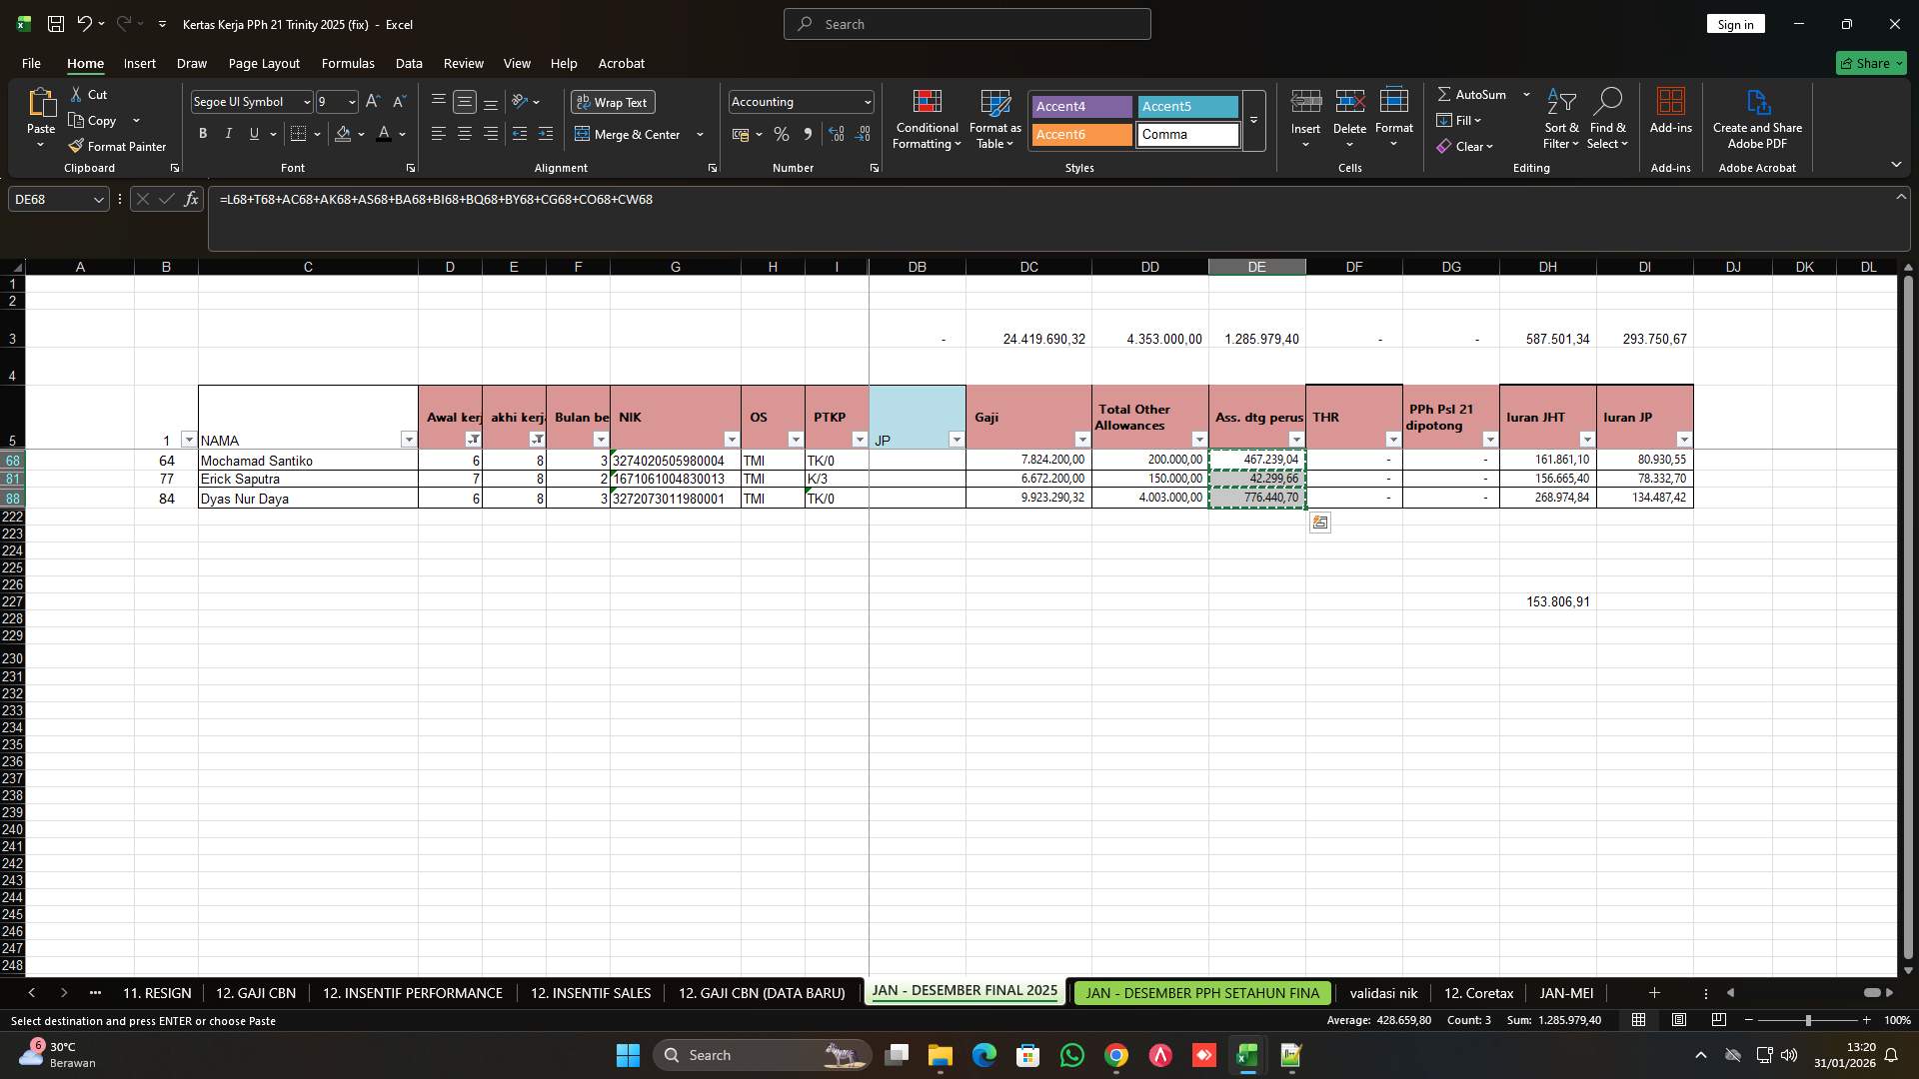Apply AutoSum to selection
1919x1079 pixels.
point(1477,94)
